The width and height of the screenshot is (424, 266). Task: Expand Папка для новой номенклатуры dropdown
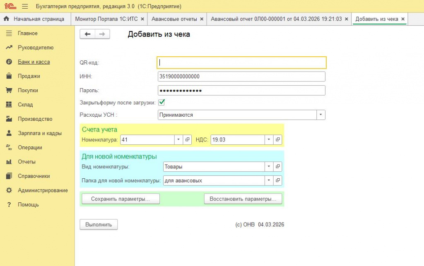[x=269, y=180]
